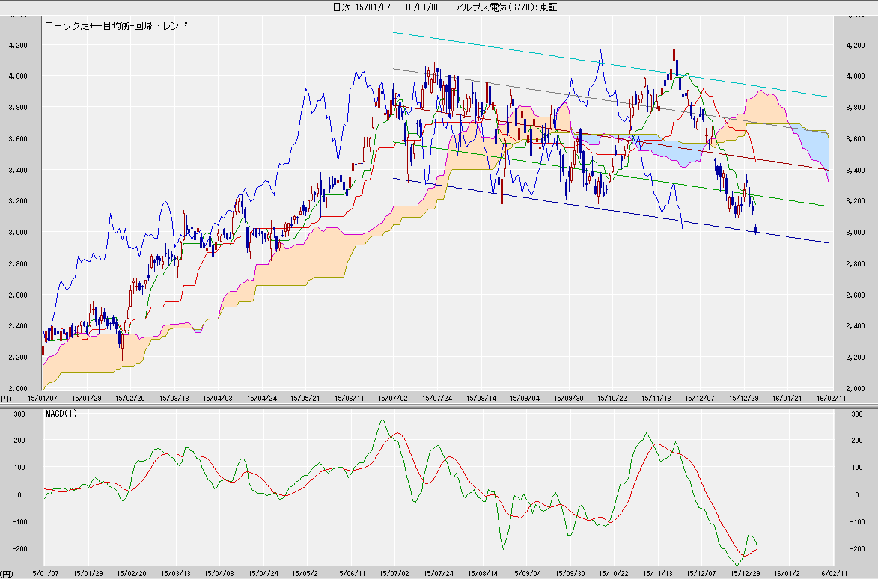878x579 pixels.
Task: Click the 15/07/02 date on price chart axis
Action: 394,399
